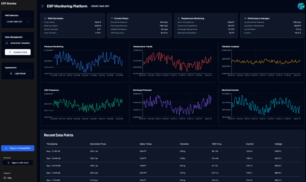Image resolution: width=306 pixels, height=182 pixels.
Task: Click the Appearance section label
Action: pos(11,68)
